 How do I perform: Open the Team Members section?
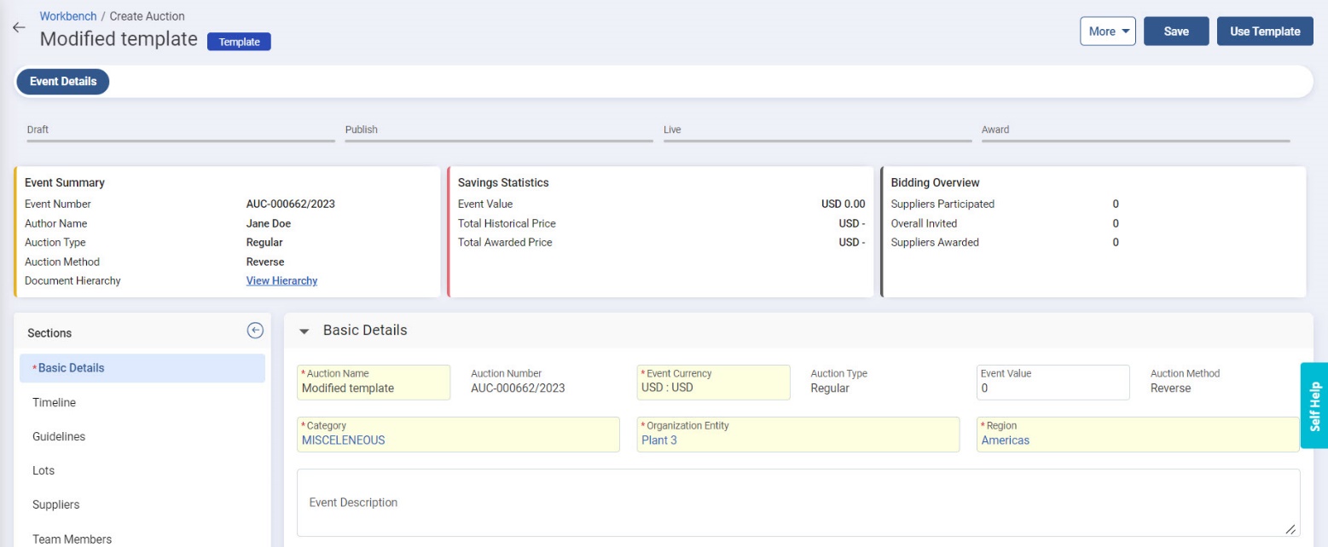click(x=72, y=538)
